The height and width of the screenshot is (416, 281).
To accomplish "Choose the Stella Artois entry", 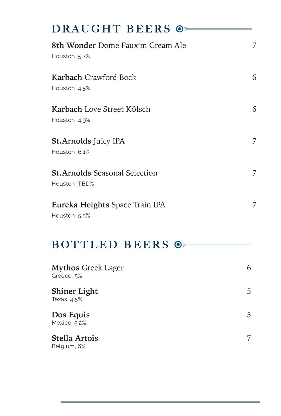I will (75, 338).
